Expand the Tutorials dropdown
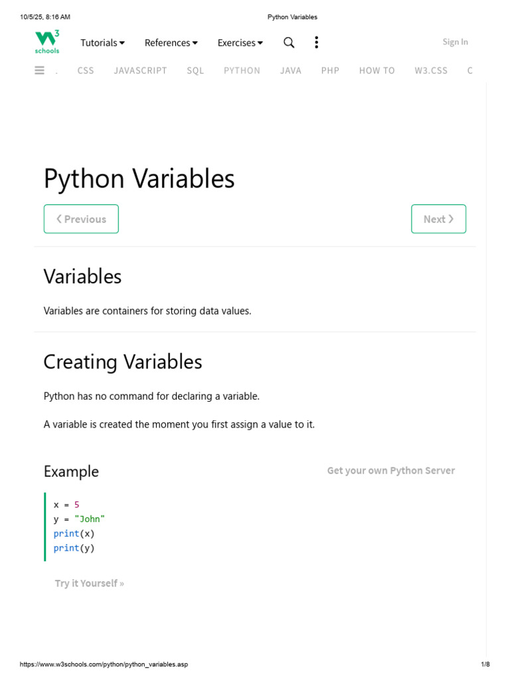The height and width of the screenshot is (681, 510). point(102,43)
